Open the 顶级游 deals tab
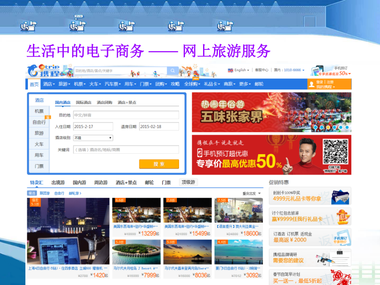 pyautogui.click(x=188, y=182)
